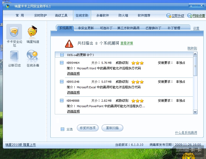The width and height of the screenshot is (206, 159).
Task: Switch to the 非安全更新 sub-tab
Action: 86,28
